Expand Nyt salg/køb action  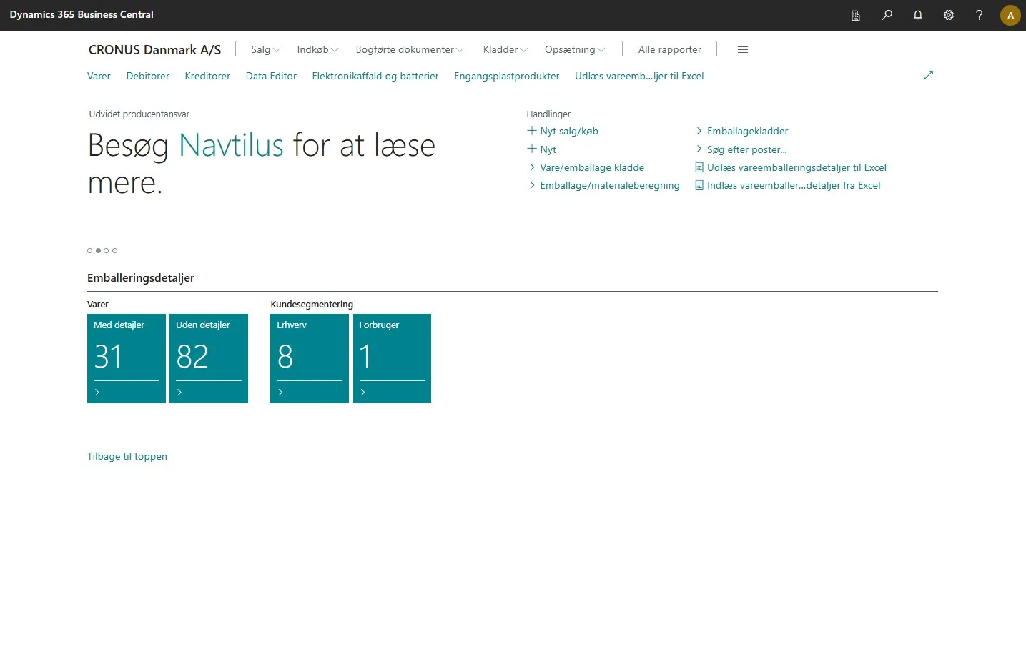click(x=563, y=131)
